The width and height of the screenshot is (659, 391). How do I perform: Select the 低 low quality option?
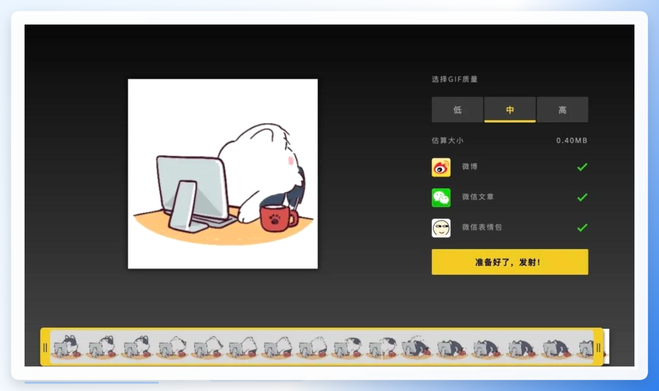click(x=457, y=109)
